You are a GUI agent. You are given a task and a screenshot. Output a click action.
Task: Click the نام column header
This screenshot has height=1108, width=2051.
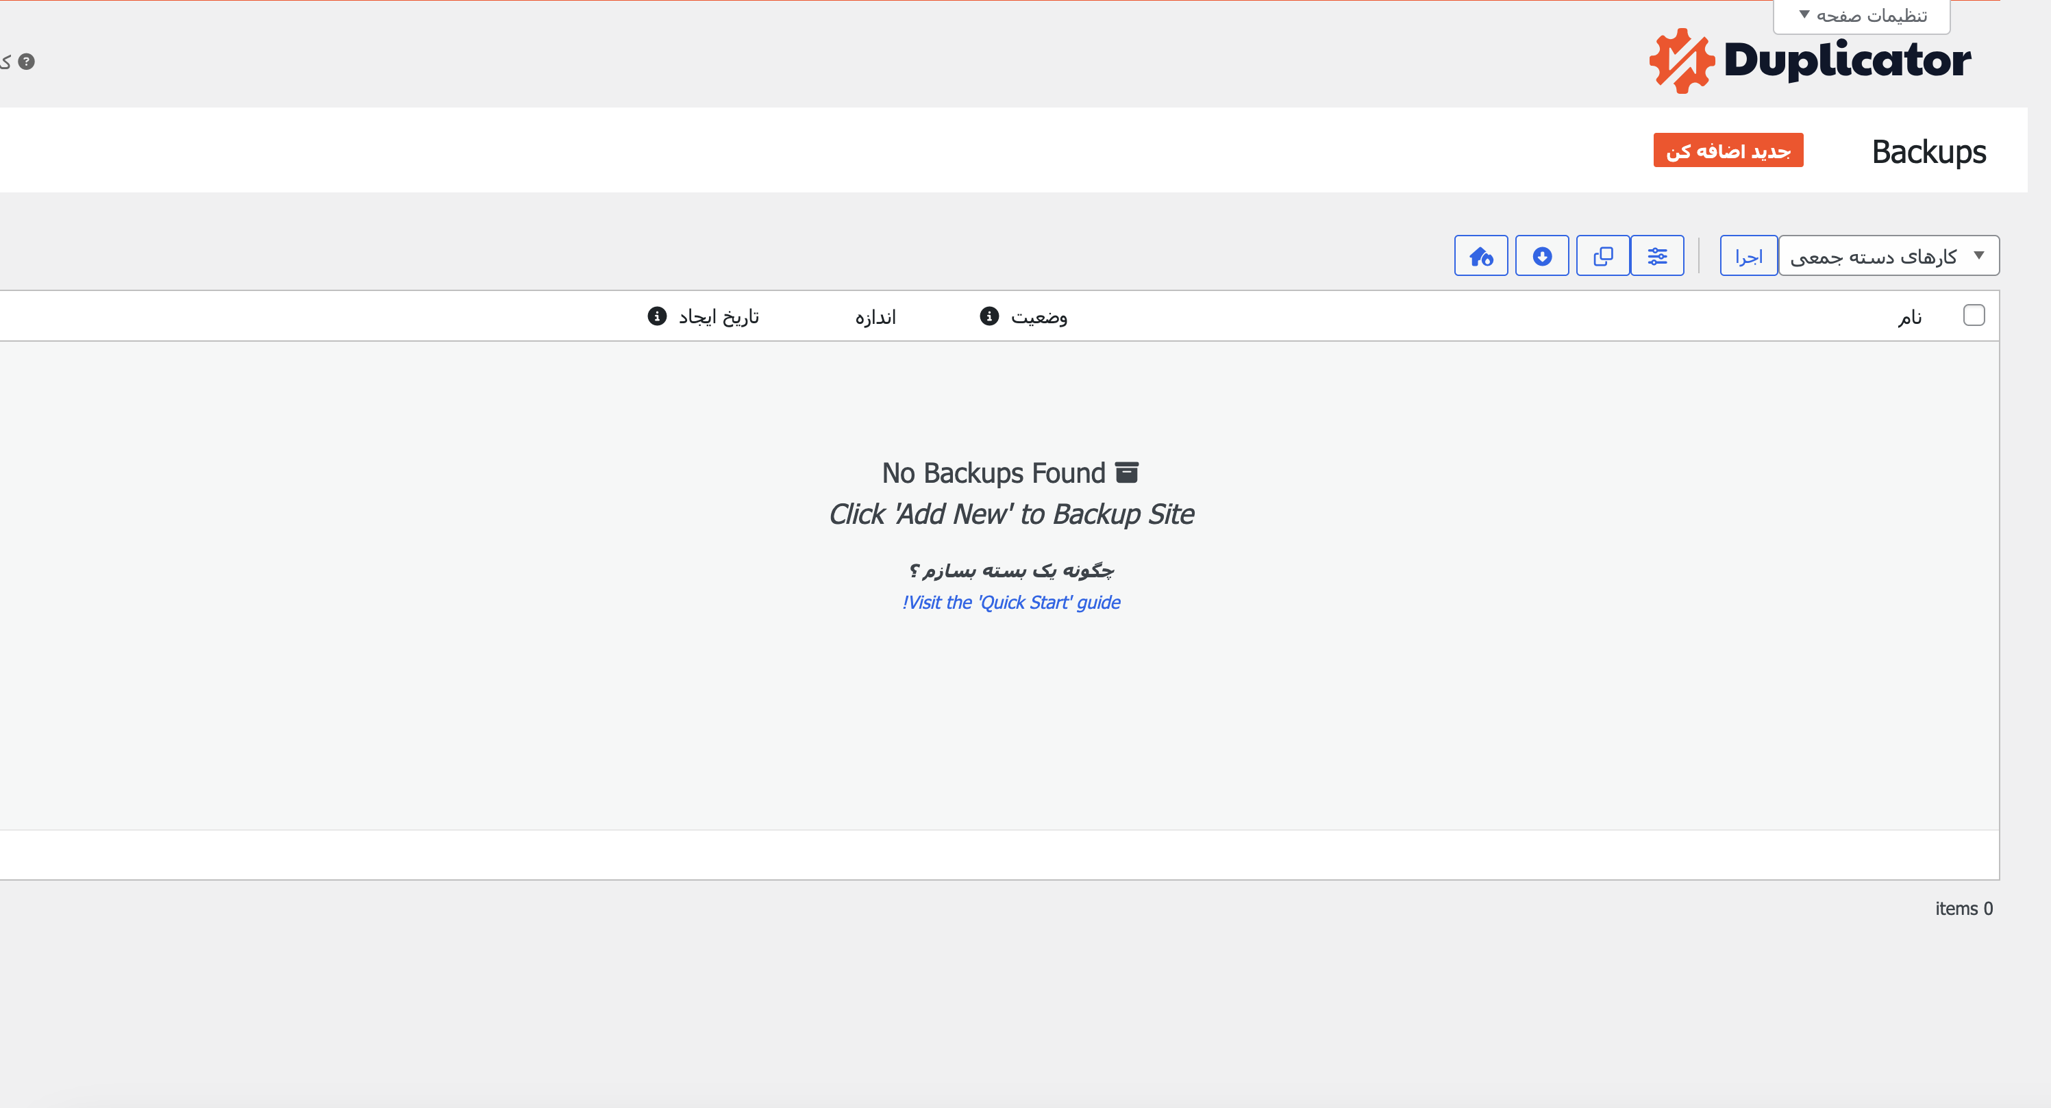[1909, 318]
